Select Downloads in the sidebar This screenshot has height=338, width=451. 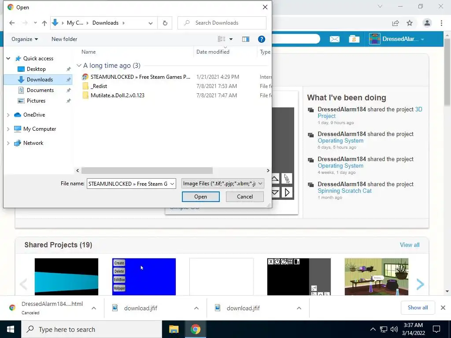click(38, 80)
